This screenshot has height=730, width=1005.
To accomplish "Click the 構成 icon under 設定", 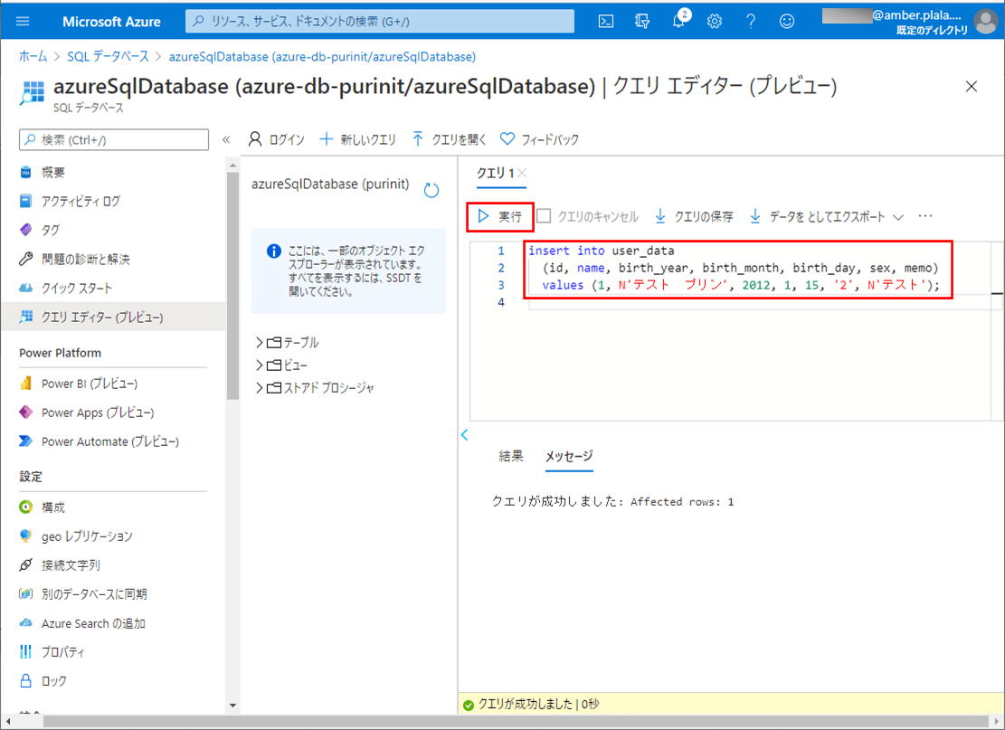I will (x=25, y=507).
